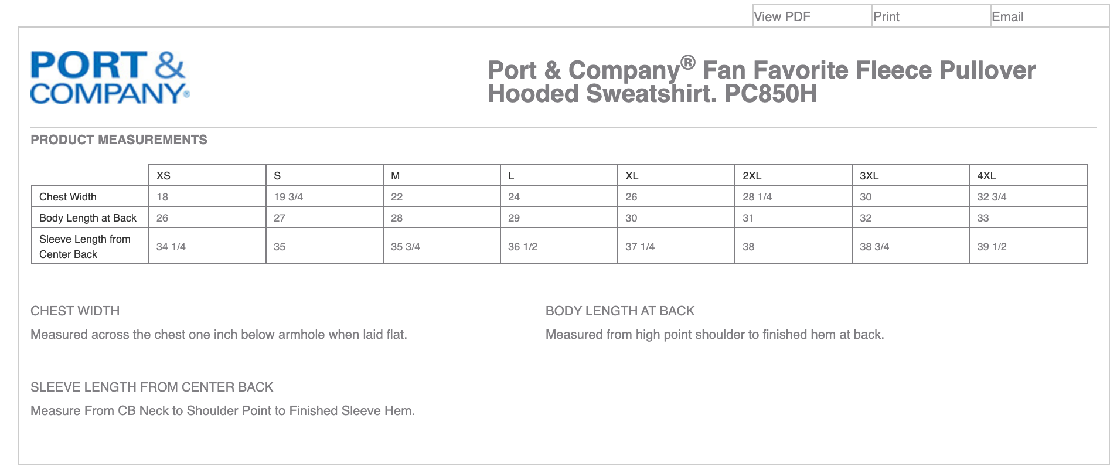Click the uppercase CHEST WIDTH description heading
This screenshot has height=476, width=1117.
tap(75, 311)
